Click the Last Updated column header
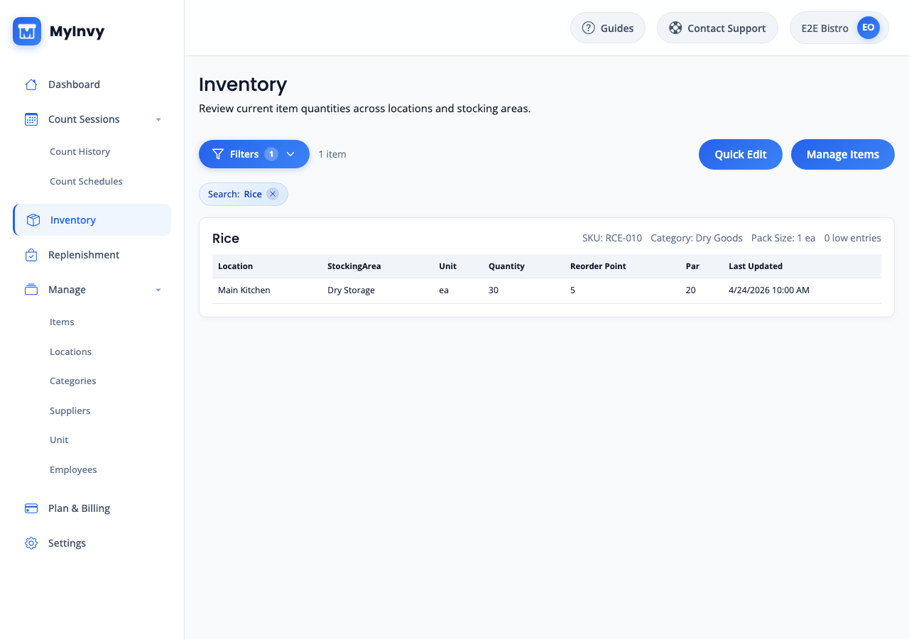 point(756,266)
